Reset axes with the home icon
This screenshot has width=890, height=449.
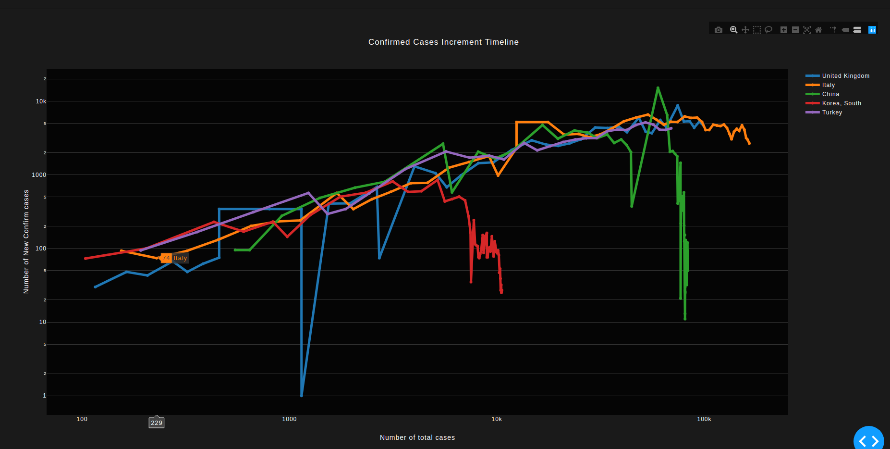[x=818, y=30]
